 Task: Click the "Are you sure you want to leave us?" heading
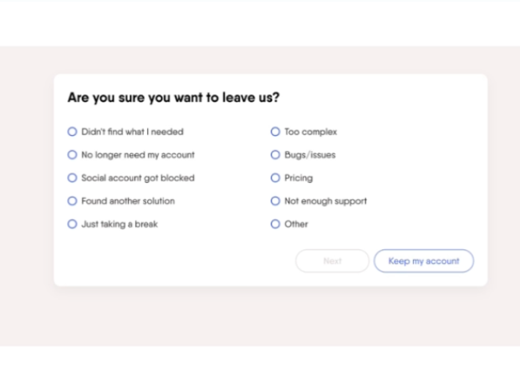(x=173, y=98)
